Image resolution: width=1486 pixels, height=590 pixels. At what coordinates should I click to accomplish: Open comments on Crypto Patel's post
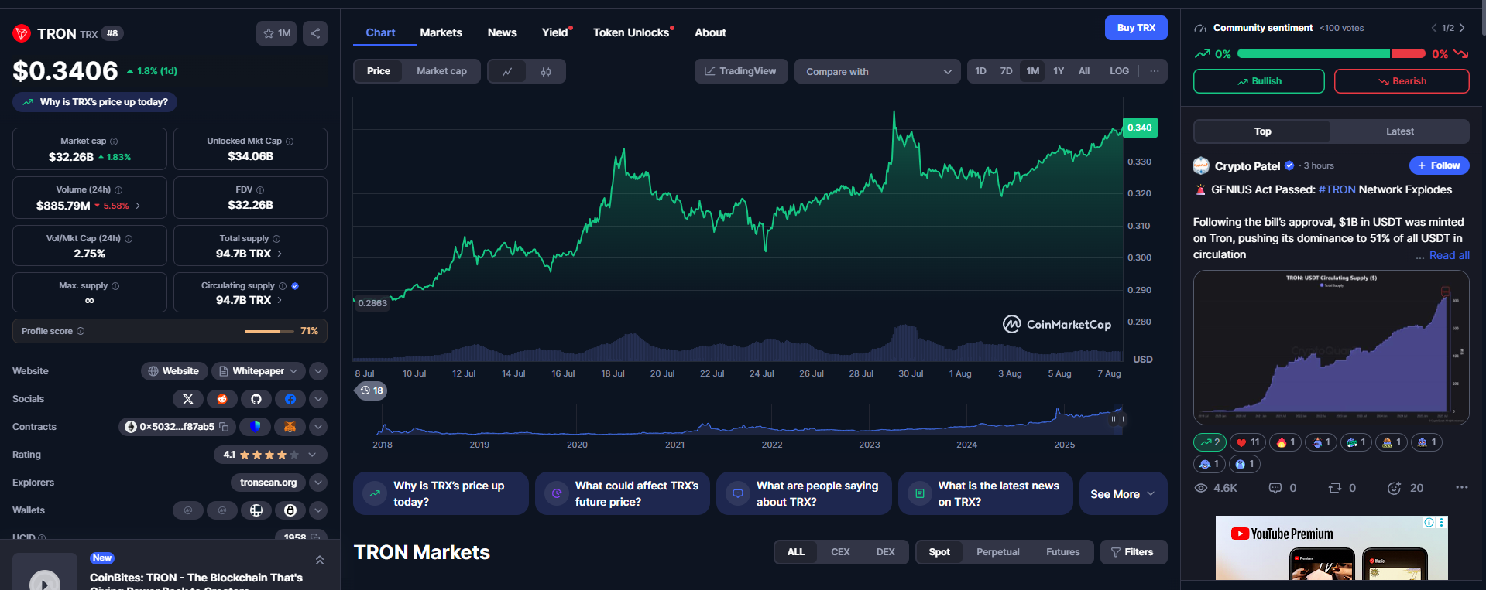1282,488
